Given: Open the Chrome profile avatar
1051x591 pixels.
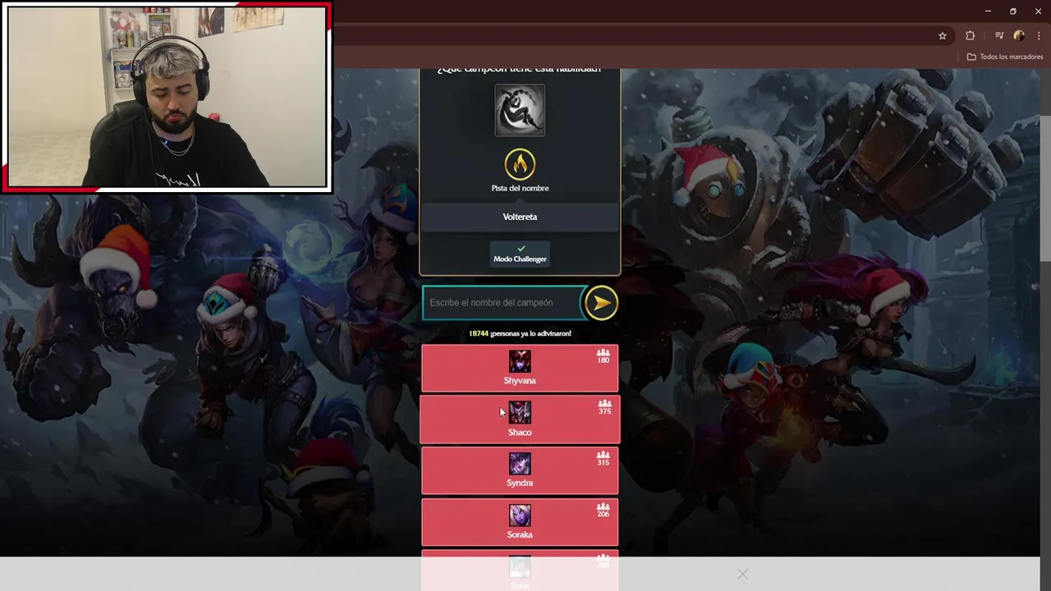Looking at the screenshot, I should coord(1019,35).
